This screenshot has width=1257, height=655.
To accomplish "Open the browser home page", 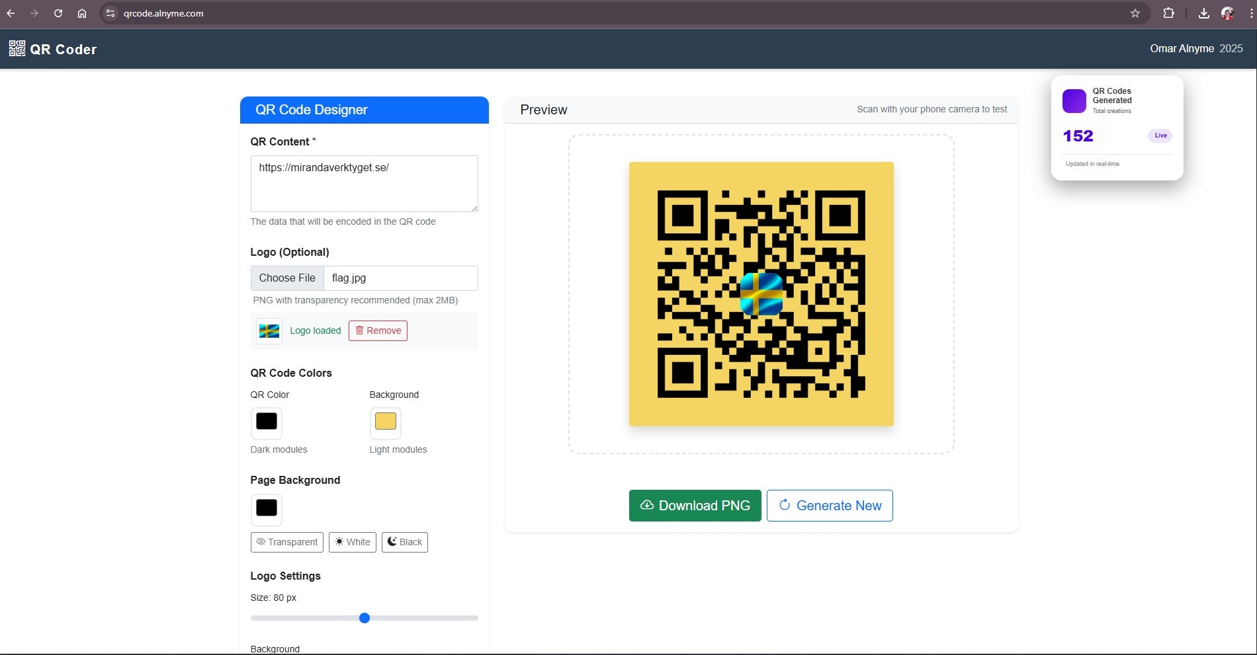I will (82, 13).
